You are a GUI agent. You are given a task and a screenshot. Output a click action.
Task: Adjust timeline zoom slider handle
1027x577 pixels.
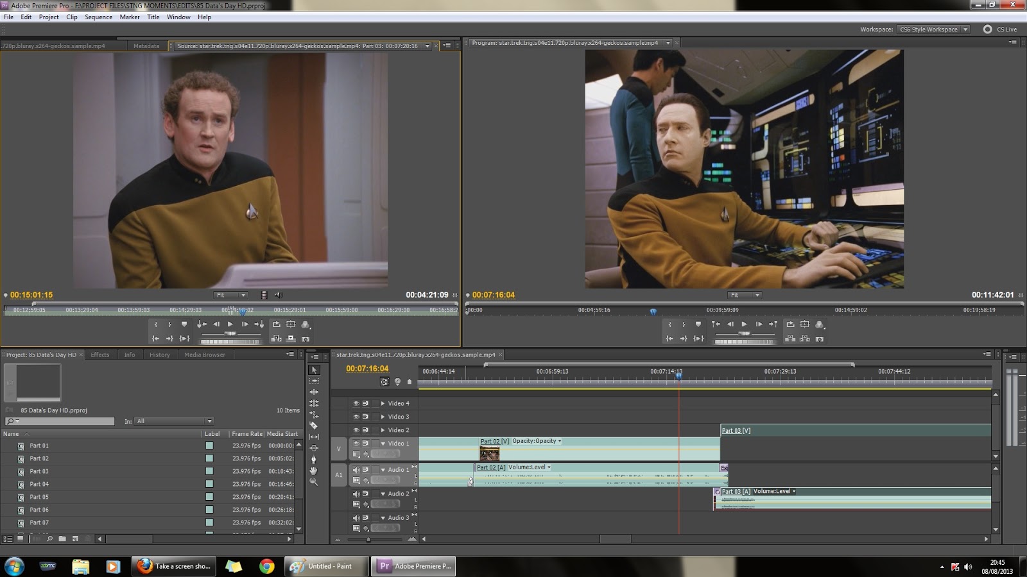point(368,539)
